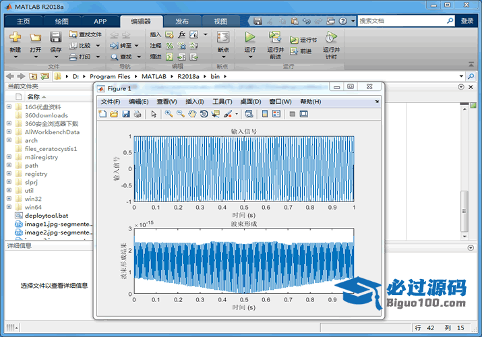The image size is (482, 337).
Task: Switch to the APP ribbon tab
Action: [x=100, y=21]
